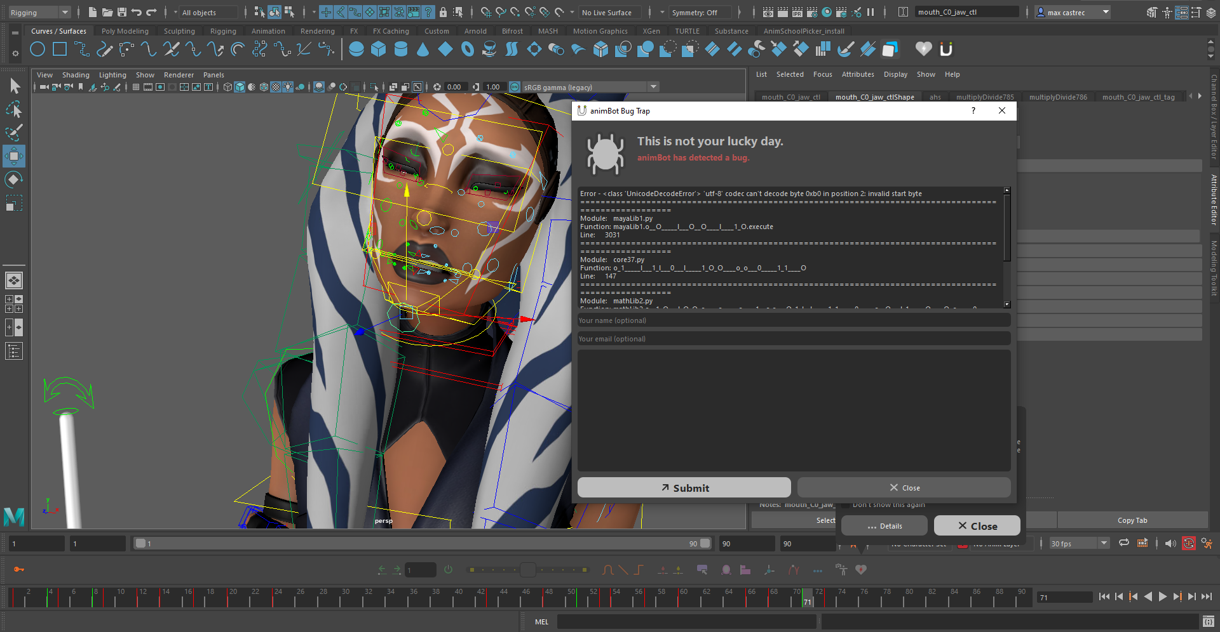
Task: Switch to mouth_C0_jaw_ctlShape tab
Action: (x=875, y=97)
